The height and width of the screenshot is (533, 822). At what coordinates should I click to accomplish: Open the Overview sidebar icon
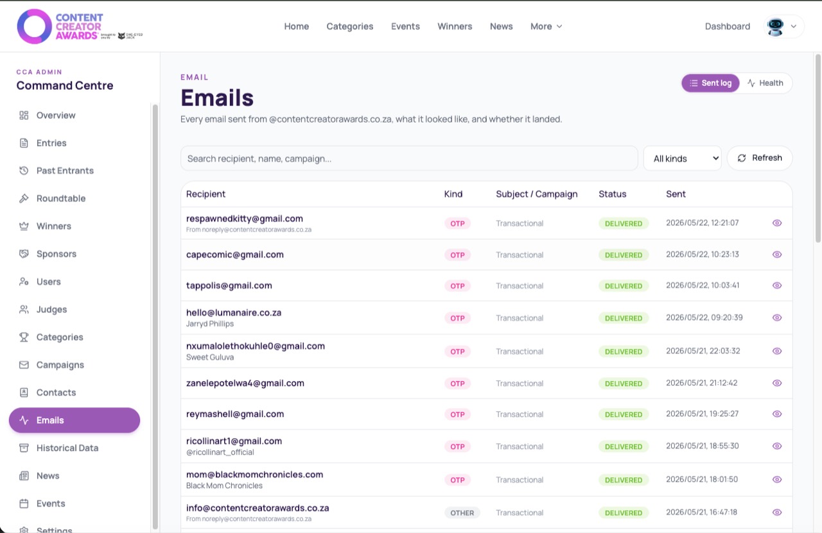(x=24, y=115)
